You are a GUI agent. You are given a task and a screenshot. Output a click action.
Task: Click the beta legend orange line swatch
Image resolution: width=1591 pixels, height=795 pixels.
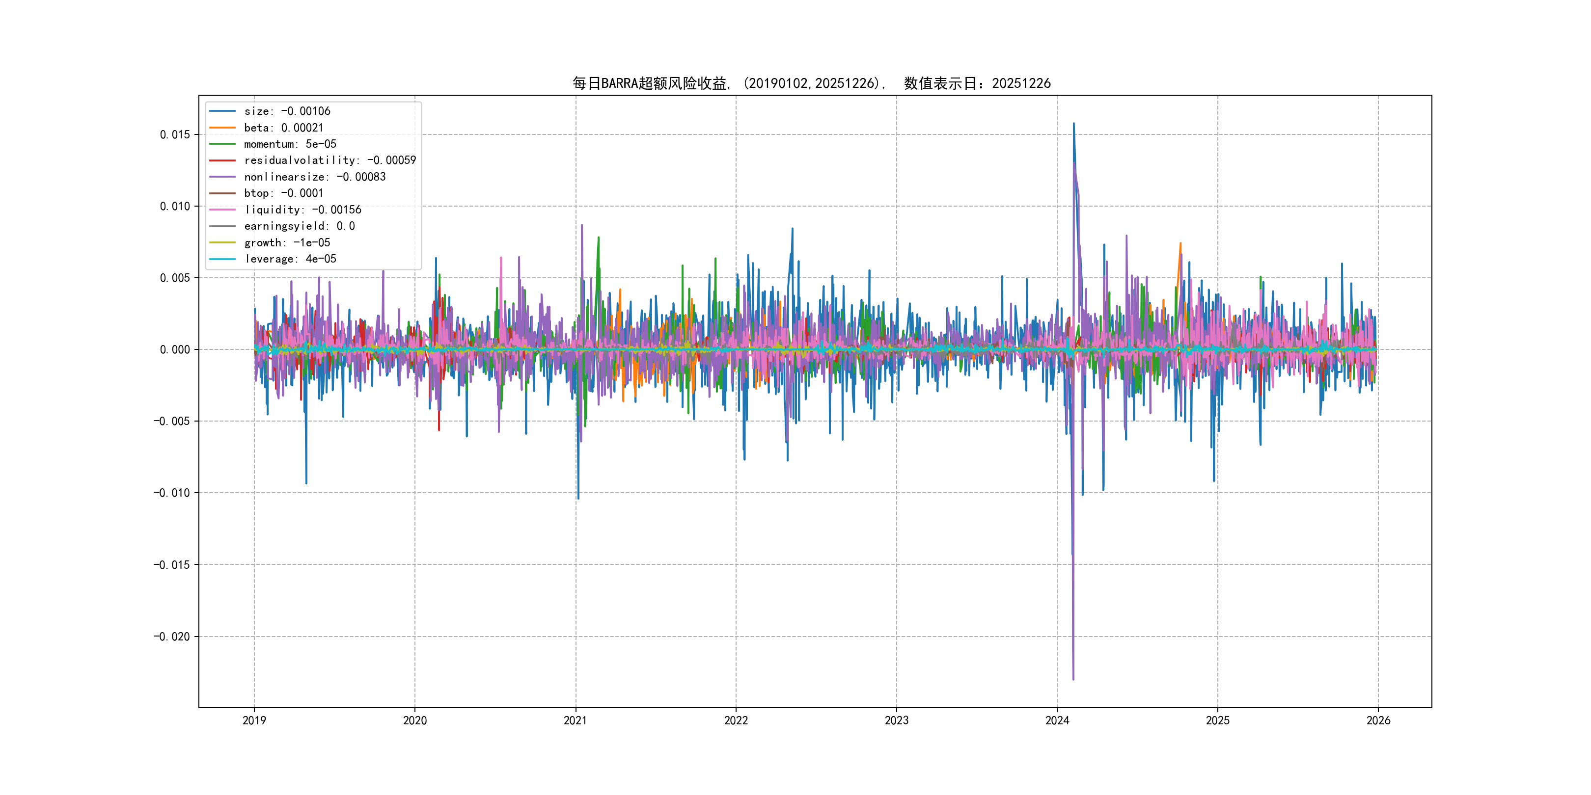click(x=222, y=128)
